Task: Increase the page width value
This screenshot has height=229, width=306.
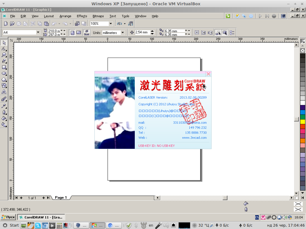Action: pyautogui.click(x=65, y=31)
